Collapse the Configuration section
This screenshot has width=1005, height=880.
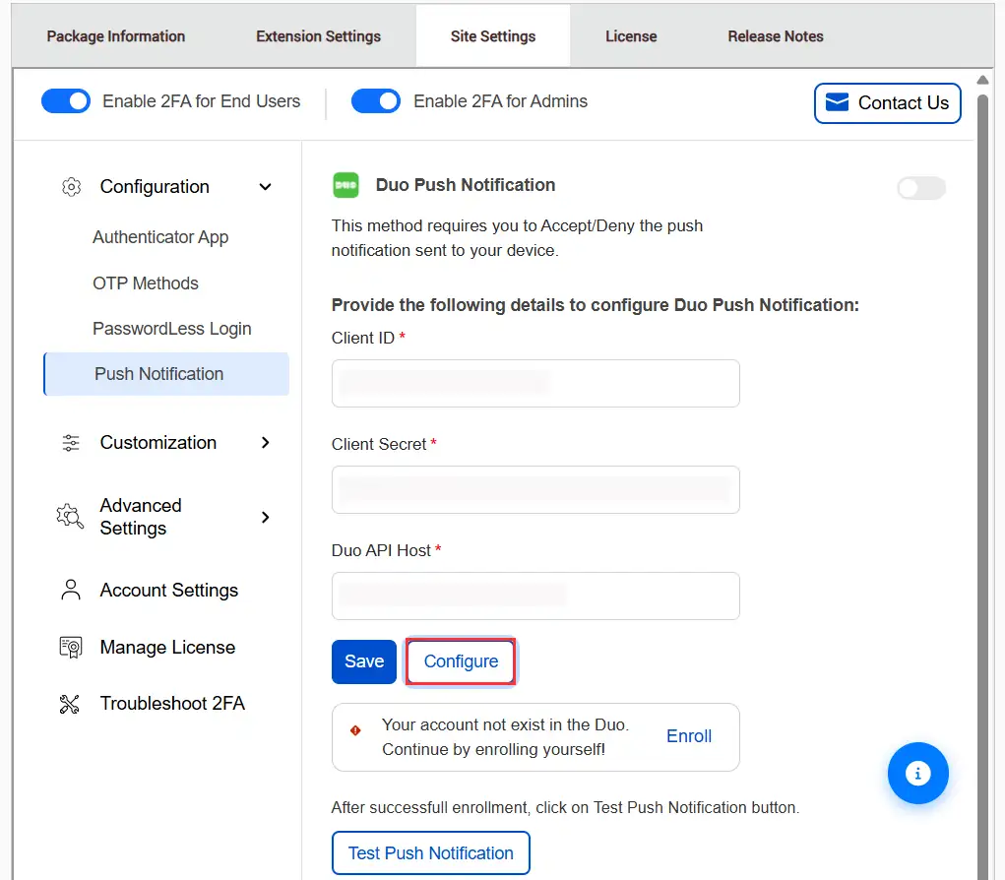coord(264,186)
